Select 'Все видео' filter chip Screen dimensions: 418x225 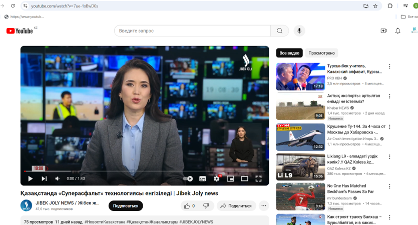289,53
